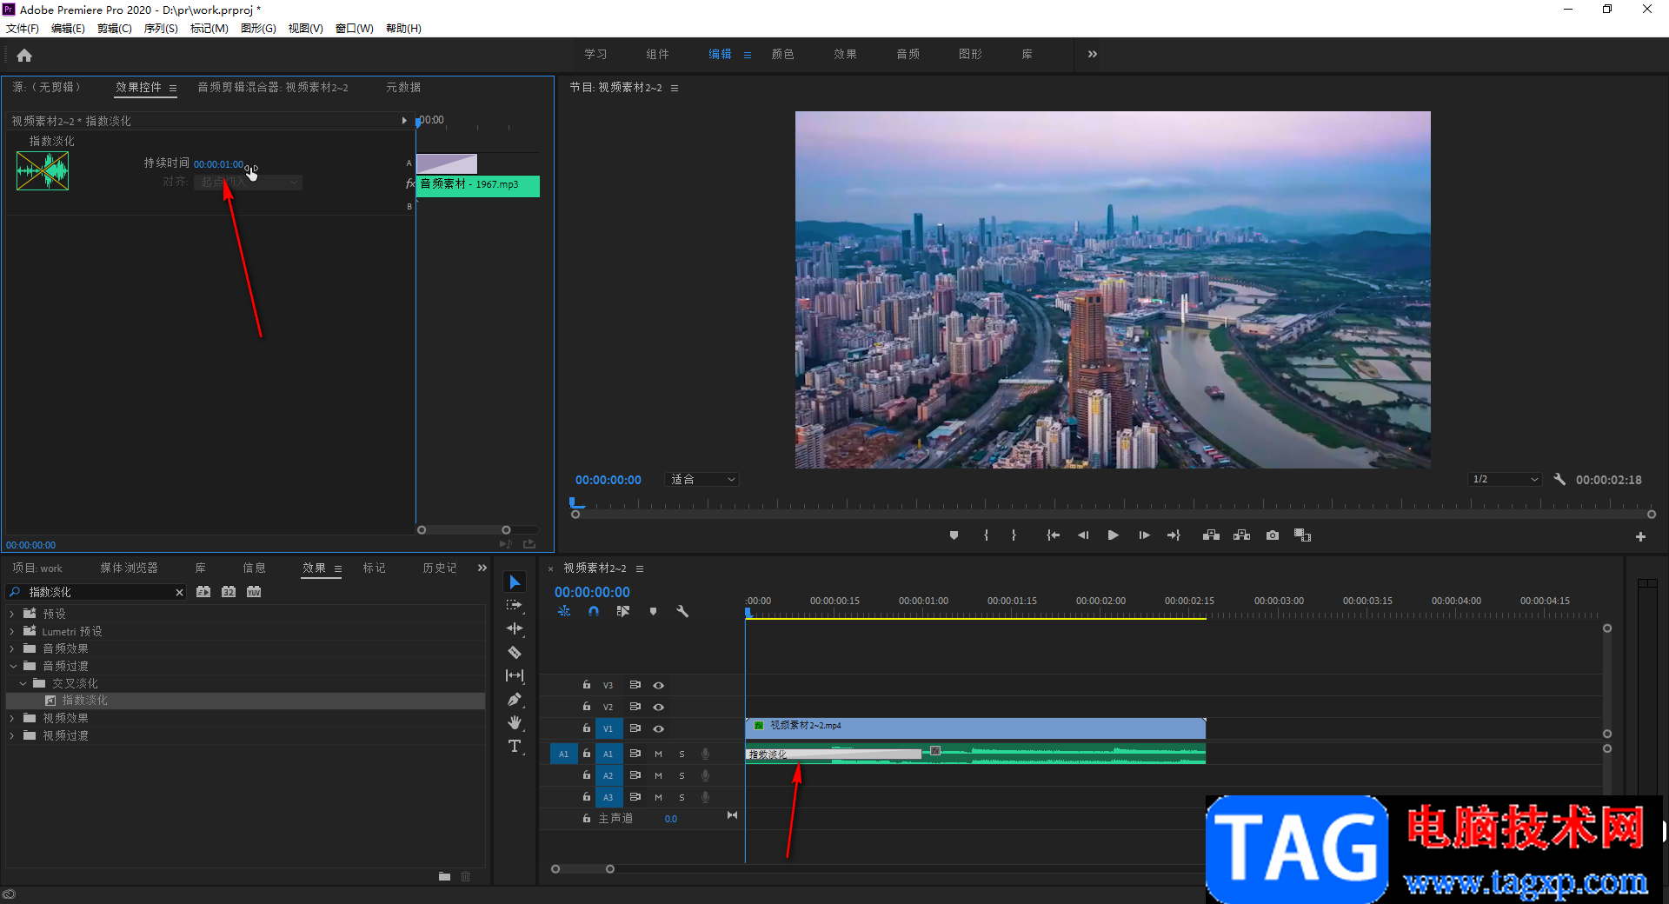Image resolution: width=1669 pixels, height=904 pixels.
Task: Click the Extract button
Action: click(x=1242, y=535)
